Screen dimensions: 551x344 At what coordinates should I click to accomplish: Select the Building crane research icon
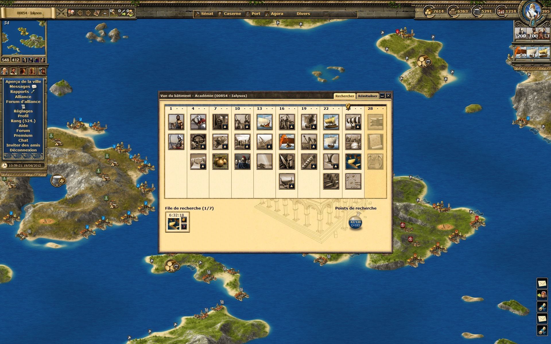[x=265, y=142]
